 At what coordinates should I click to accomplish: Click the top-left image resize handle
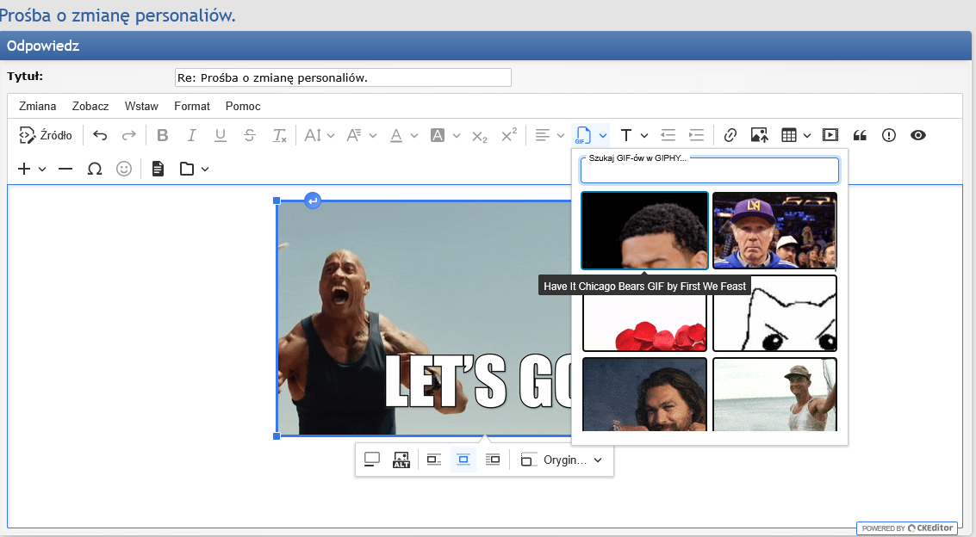point(277,201)
